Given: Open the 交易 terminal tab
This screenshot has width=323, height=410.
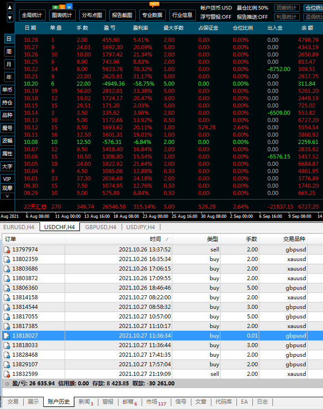Looking at the screenshot, I should pos(13,402).
